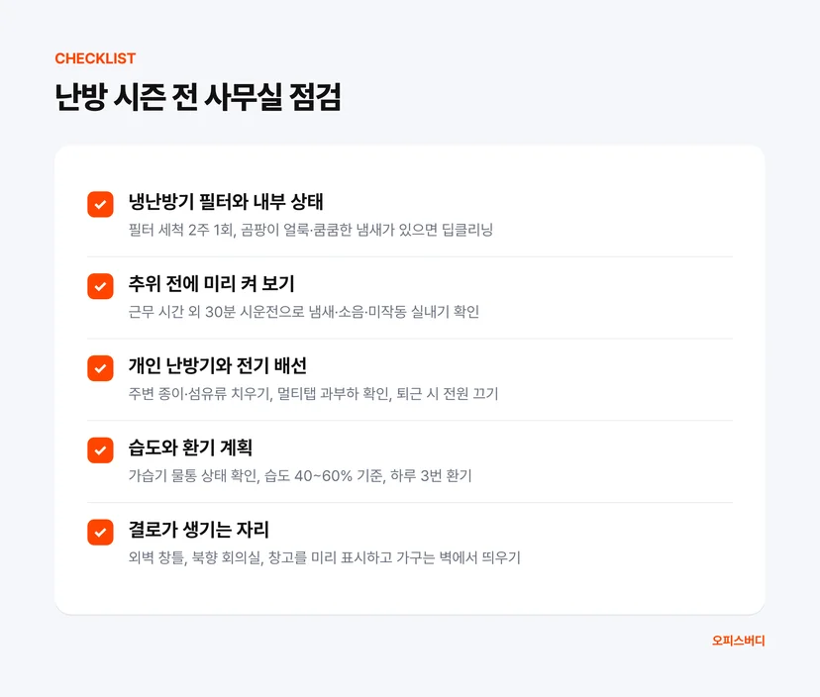Select the title 냉난방기 필터와 내부 상태
Viewport: 820px width, 697px height.
pyautogui.click(x=226, y=202)
